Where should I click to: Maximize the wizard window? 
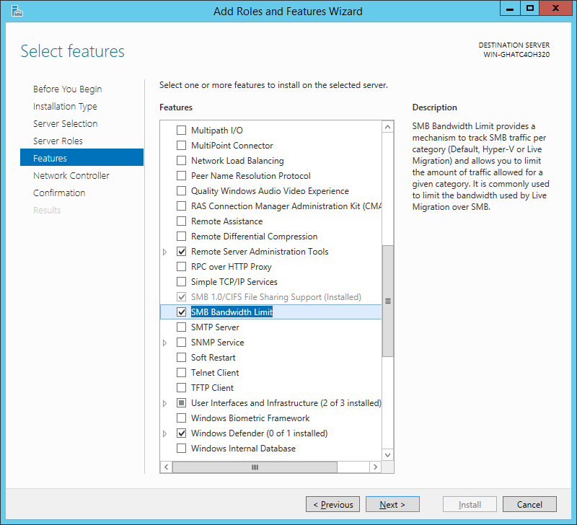tap(530, 9)
